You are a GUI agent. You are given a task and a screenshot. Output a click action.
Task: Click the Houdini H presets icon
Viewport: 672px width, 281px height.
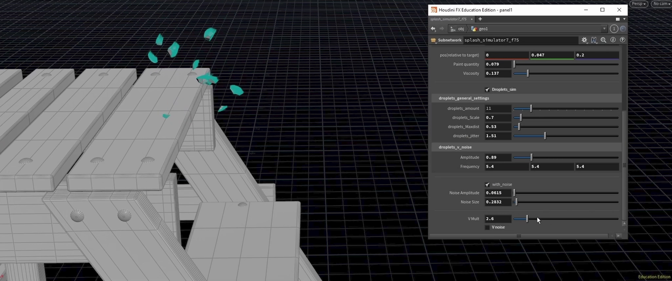click(594, 40)
